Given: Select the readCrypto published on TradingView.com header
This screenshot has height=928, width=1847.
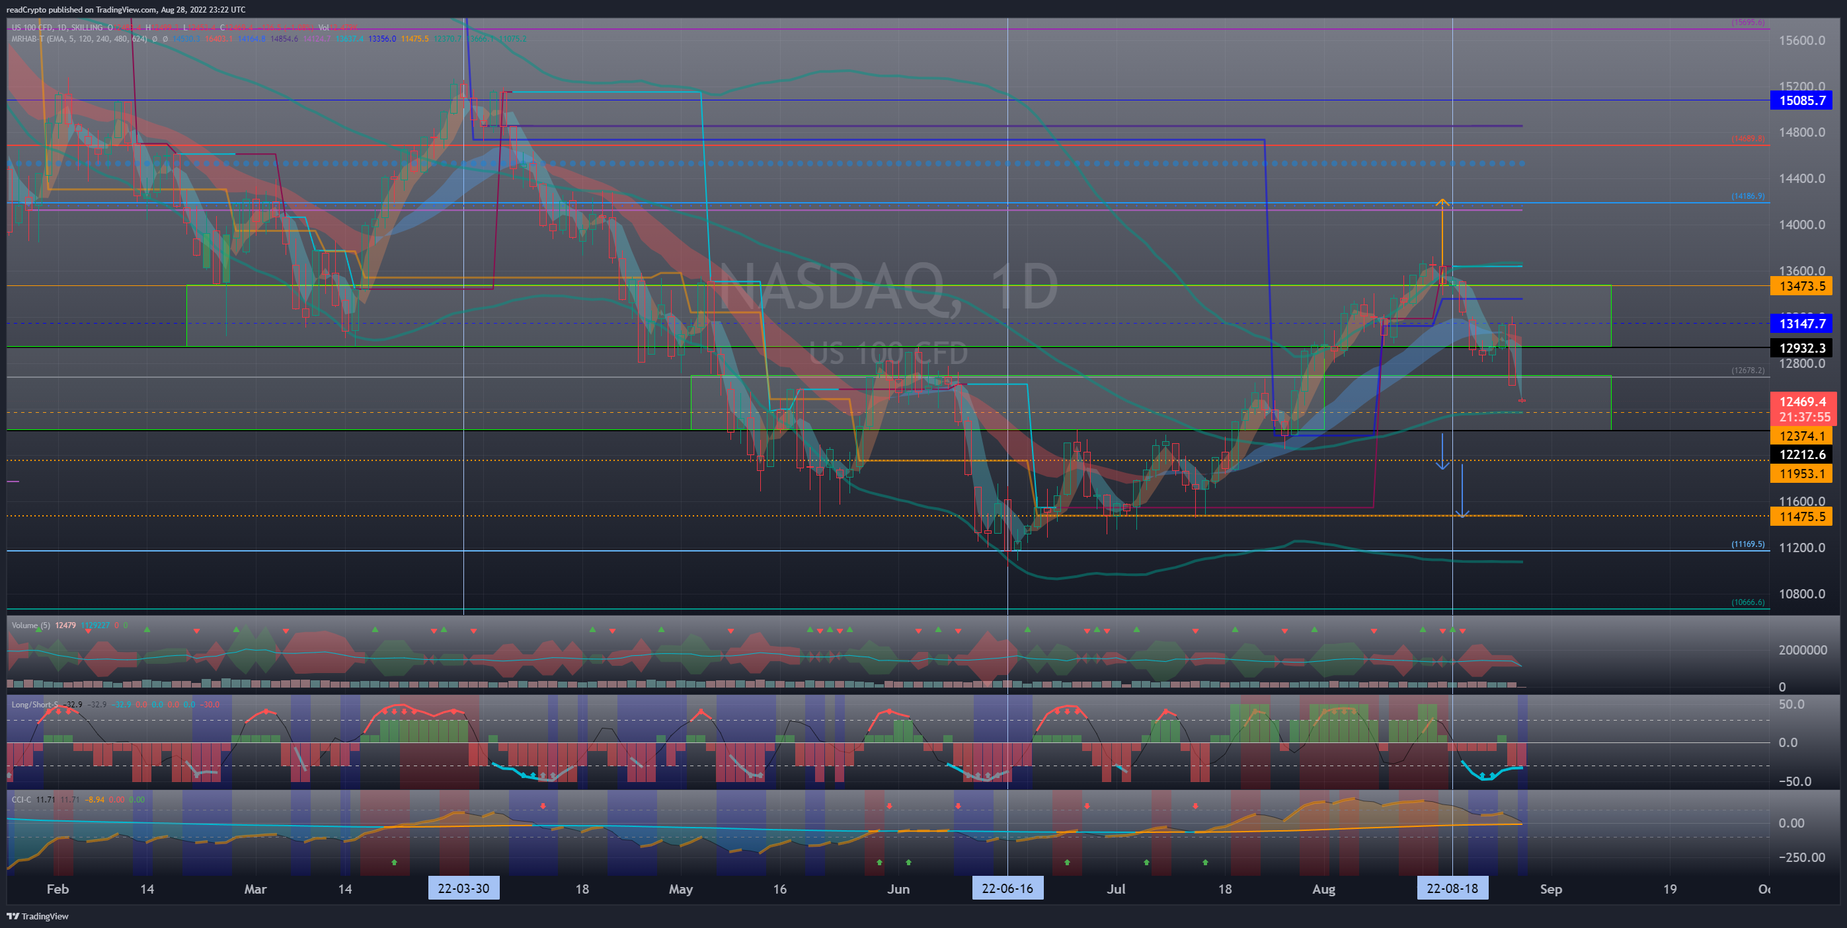Looking at the screenshot, I should [126, 9].
